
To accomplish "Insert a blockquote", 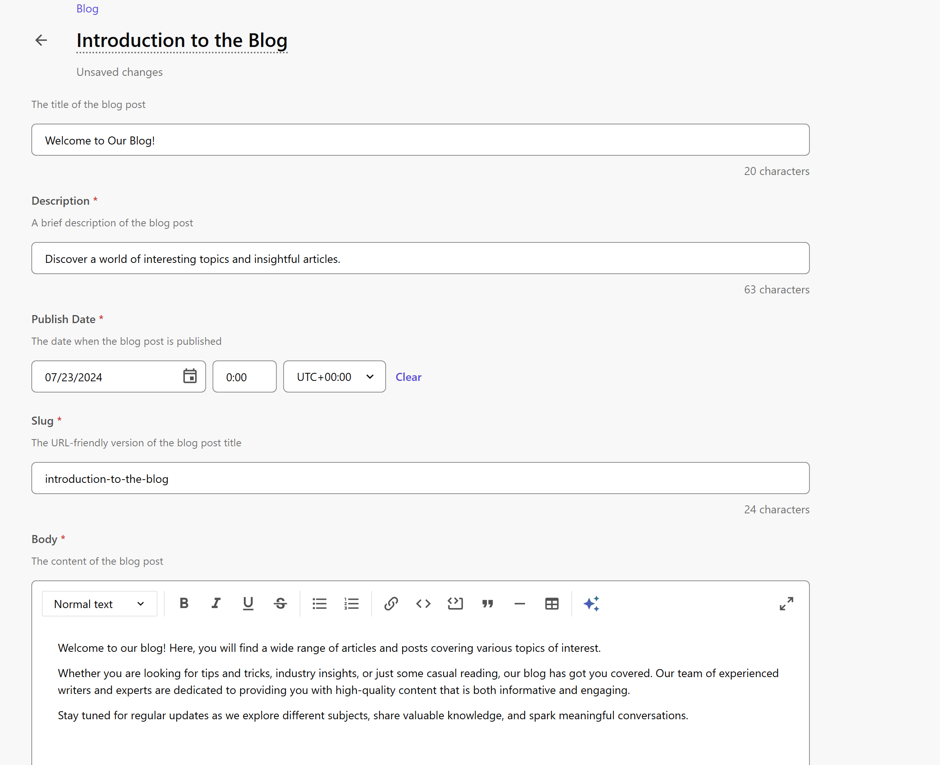I will 487,603.
